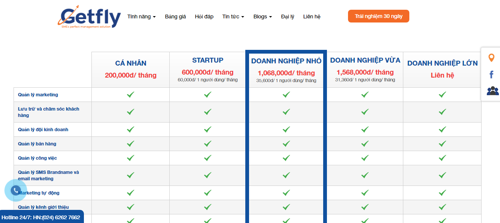Open the Facebook icon in side panel

click(x=491, y=75)
